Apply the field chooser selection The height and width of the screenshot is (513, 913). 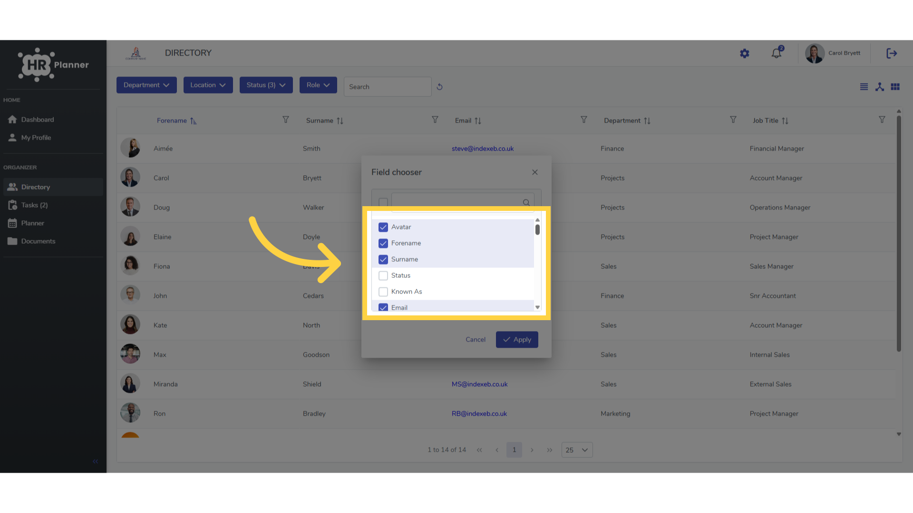[517, 340]
